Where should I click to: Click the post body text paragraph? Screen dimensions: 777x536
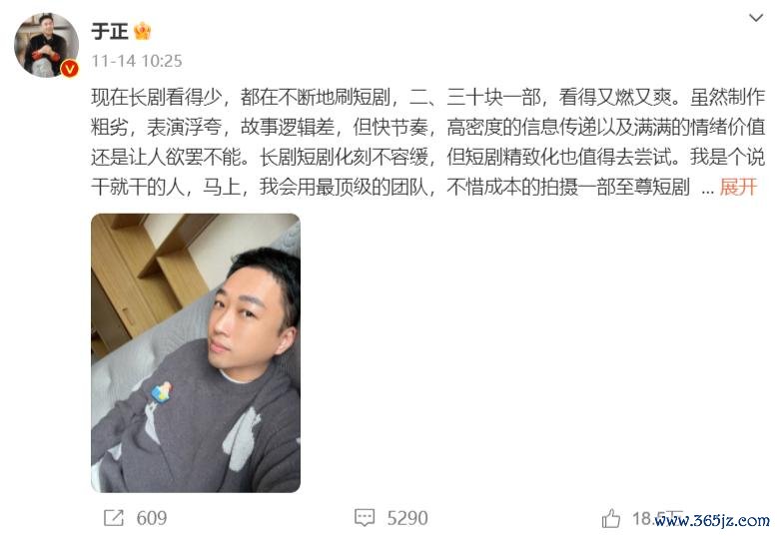[x=428, y=142]
